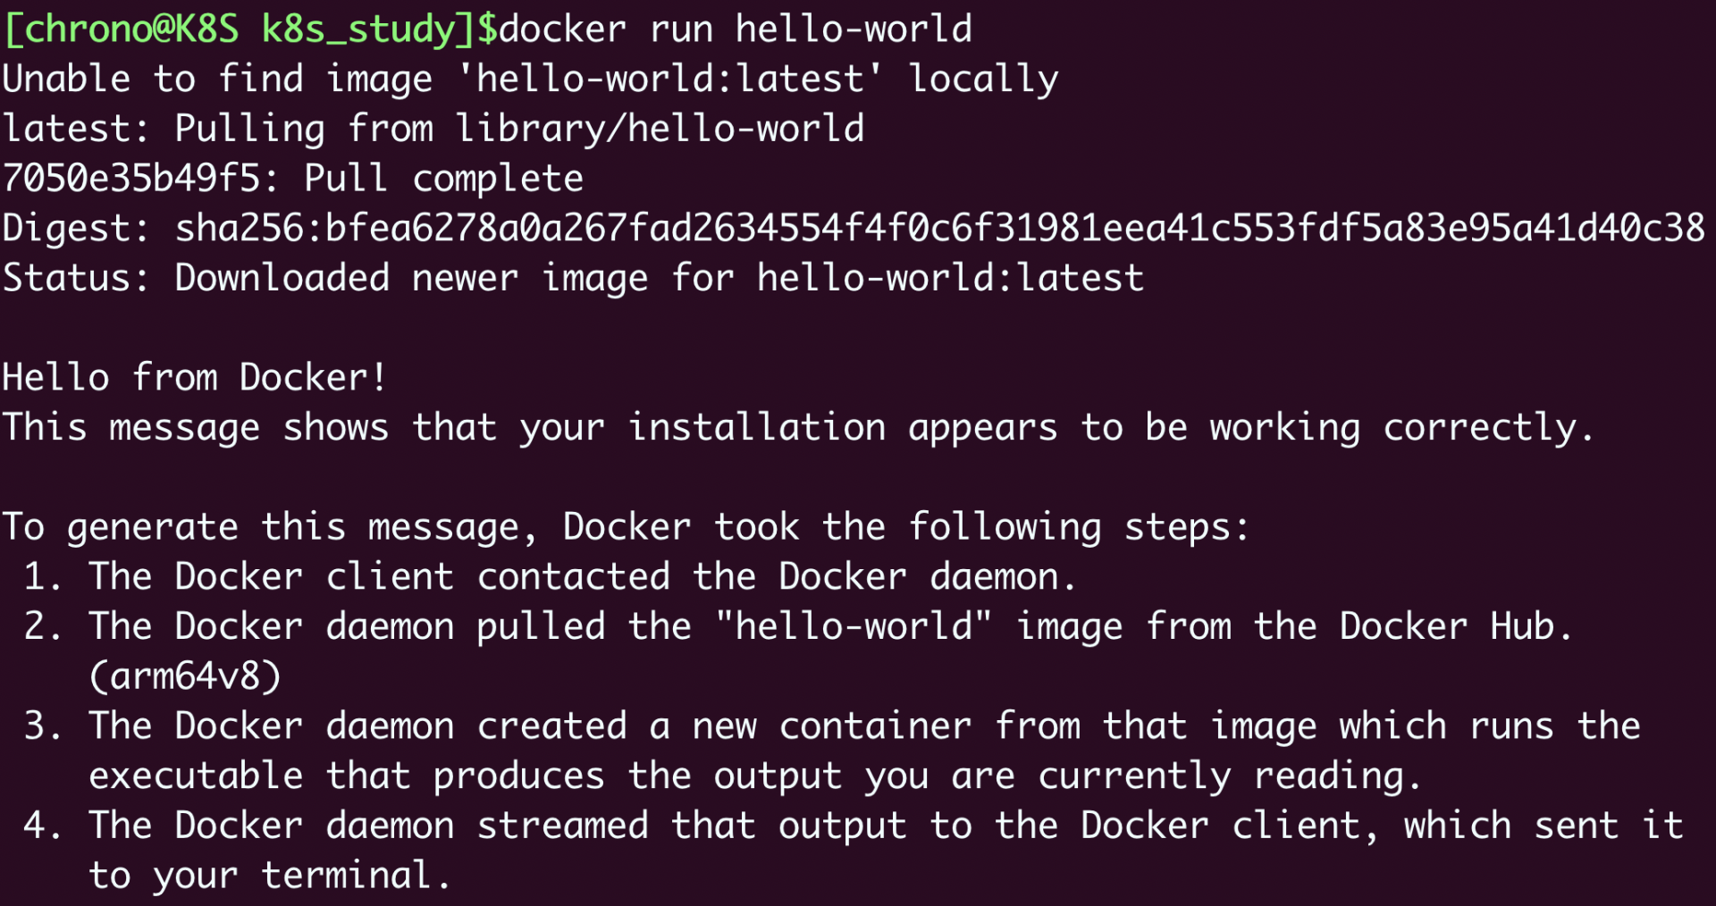This screenshot has width=1716, height=906.
Task: Click step 3 about the new container
Action: [832, 726]
